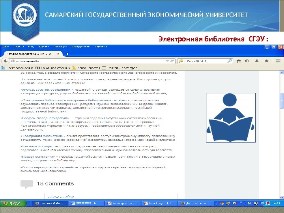The height and width of the screenshot is (213, 284).
Task: Open the Инструменты menu
Action: (80, 47)
